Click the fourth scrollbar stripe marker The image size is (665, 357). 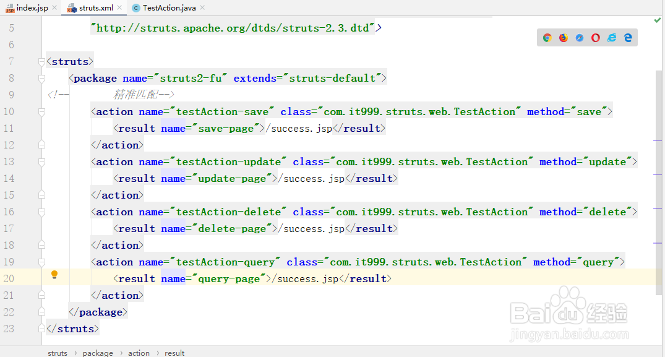(658, 243)
